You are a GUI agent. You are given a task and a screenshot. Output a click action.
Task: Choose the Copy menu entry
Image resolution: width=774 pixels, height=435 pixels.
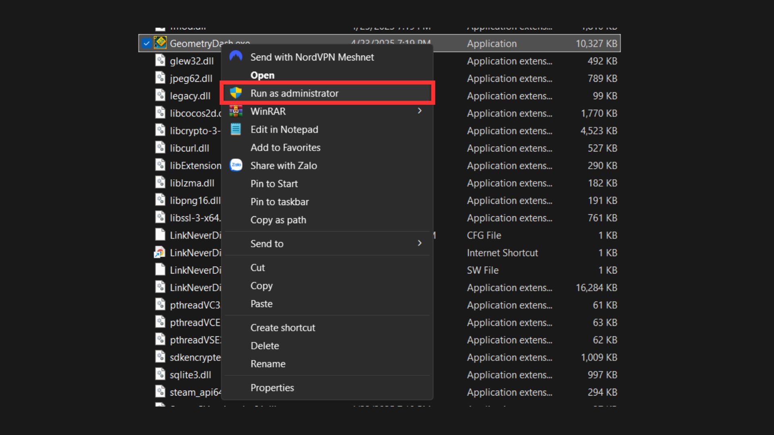tap(261, 286)
